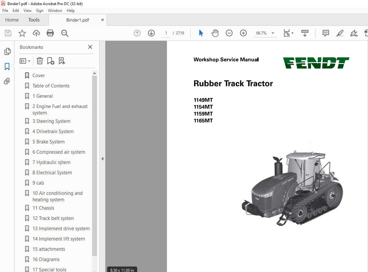Upload file to cloud icon

coord(36,33)
